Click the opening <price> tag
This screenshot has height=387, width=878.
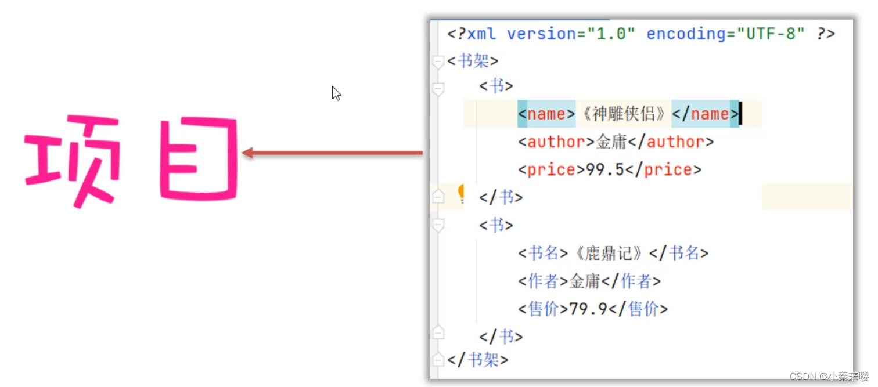click(552, 169)
